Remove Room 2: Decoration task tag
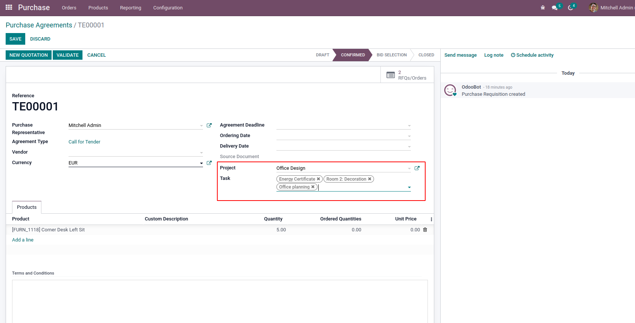This screenshot has height=323, width=635. tap(370, 179)
